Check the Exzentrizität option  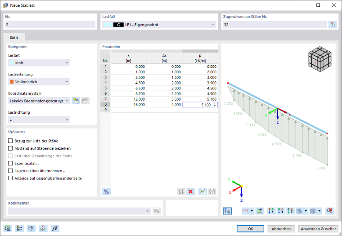(10, 163)
